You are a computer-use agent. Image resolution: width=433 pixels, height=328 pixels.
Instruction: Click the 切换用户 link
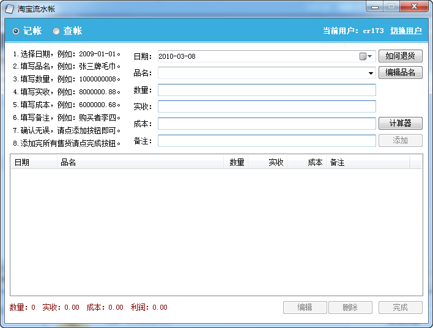click(405, 31)
